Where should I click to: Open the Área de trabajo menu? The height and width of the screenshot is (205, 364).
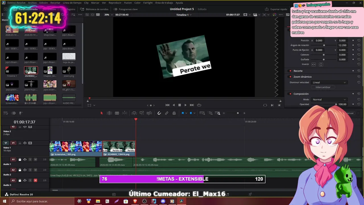click(164, 3)
